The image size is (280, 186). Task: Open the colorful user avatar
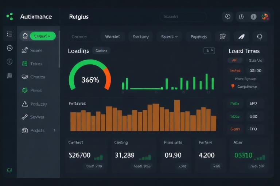[265, 17]
